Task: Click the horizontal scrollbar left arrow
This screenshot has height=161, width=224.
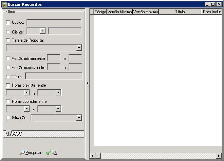Action: pyautogui.click(x=92, y=156)
